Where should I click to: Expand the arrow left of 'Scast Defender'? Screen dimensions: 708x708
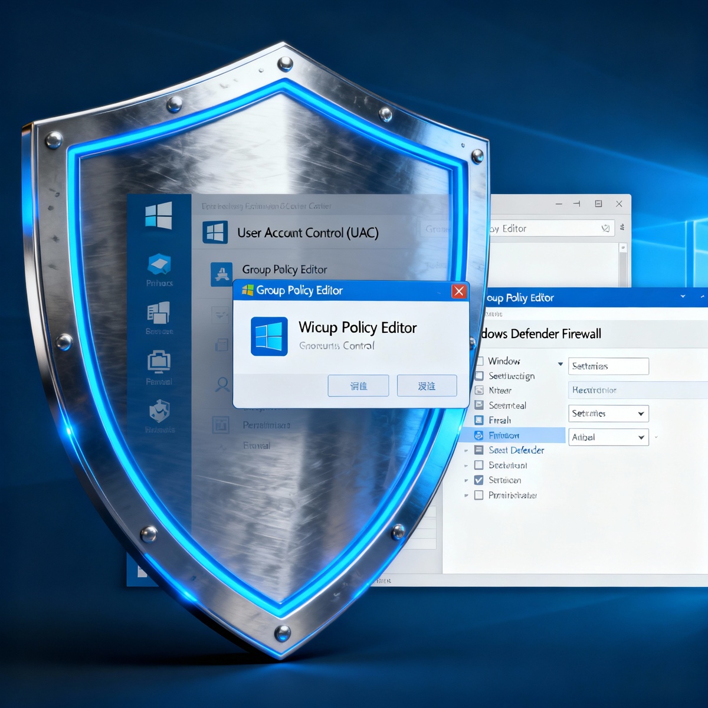[x=466, y=450]
